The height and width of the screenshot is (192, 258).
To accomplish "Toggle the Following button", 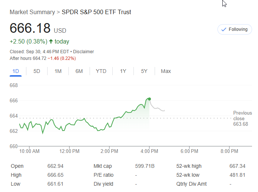I will click(235, 29).
